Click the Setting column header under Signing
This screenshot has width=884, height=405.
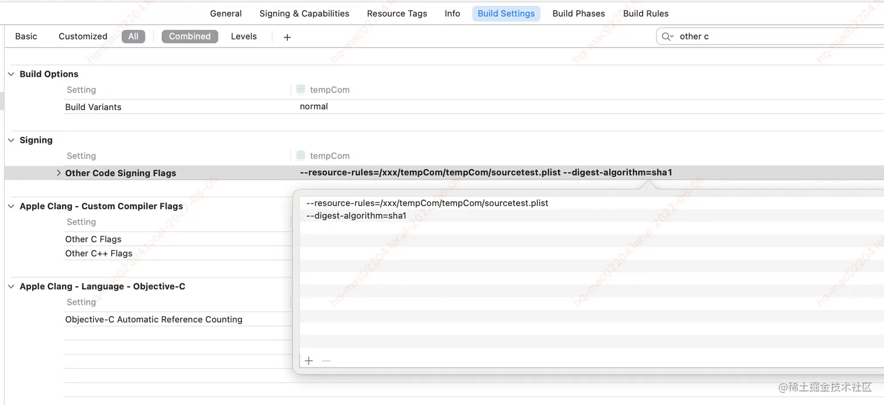click(81, 156)
